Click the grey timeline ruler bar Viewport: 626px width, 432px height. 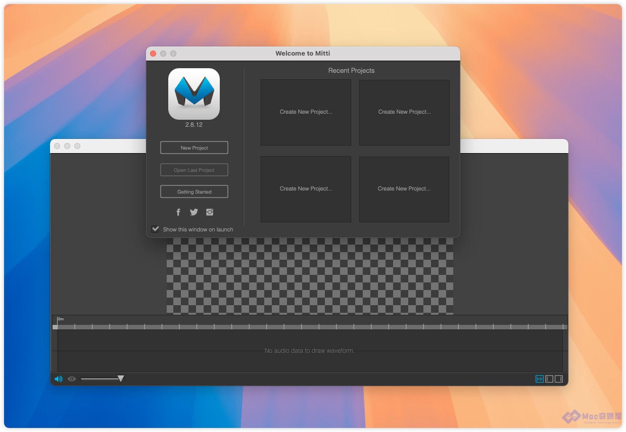310,327
